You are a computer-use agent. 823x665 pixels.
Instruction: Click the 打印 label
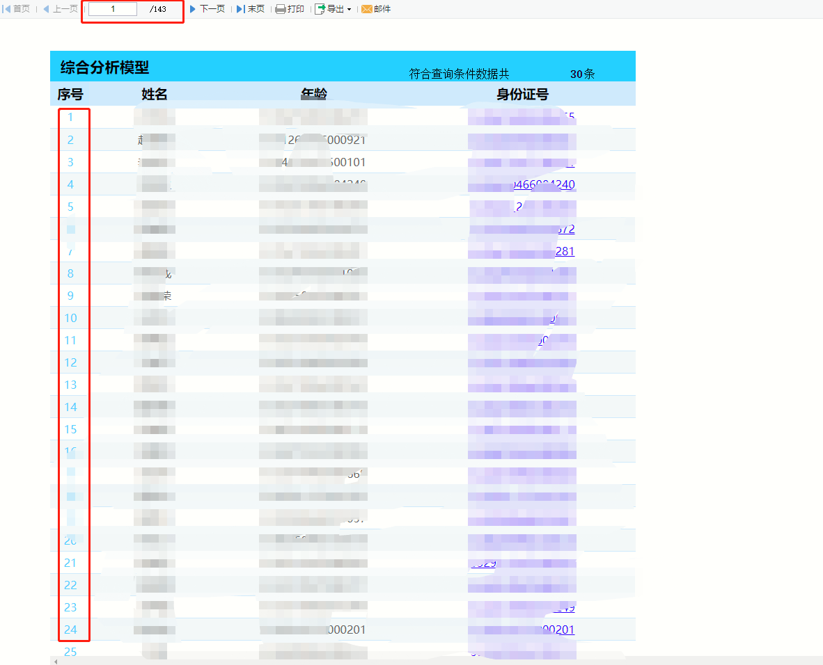(296, 9)
